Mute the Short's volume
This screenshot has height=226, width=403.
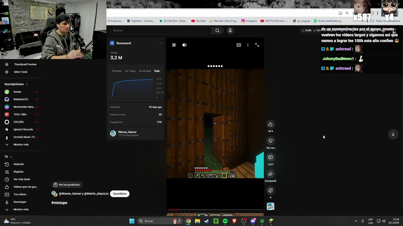point(184,45)
